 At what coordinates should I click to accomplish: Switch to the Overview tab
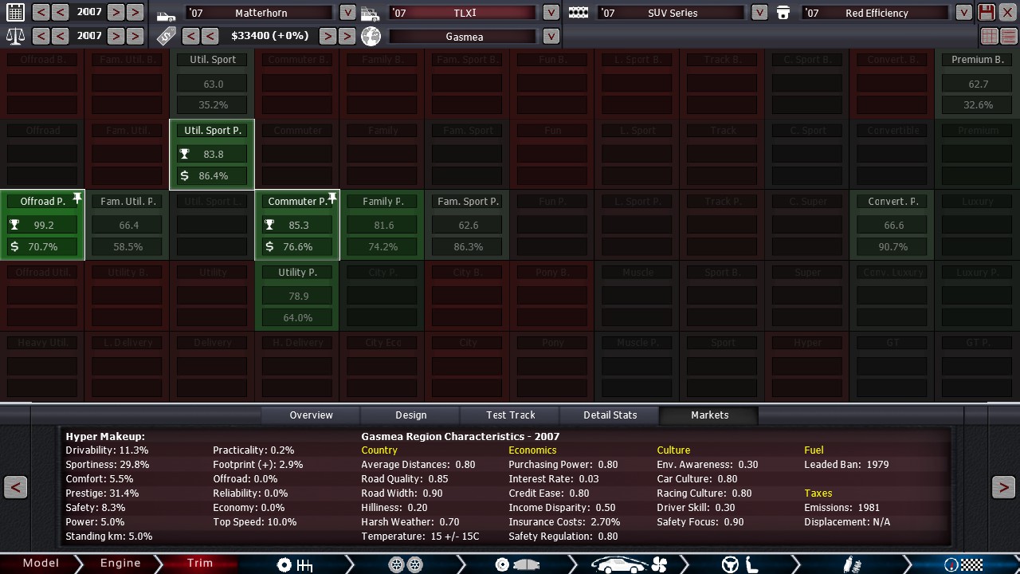click(311, 415)
